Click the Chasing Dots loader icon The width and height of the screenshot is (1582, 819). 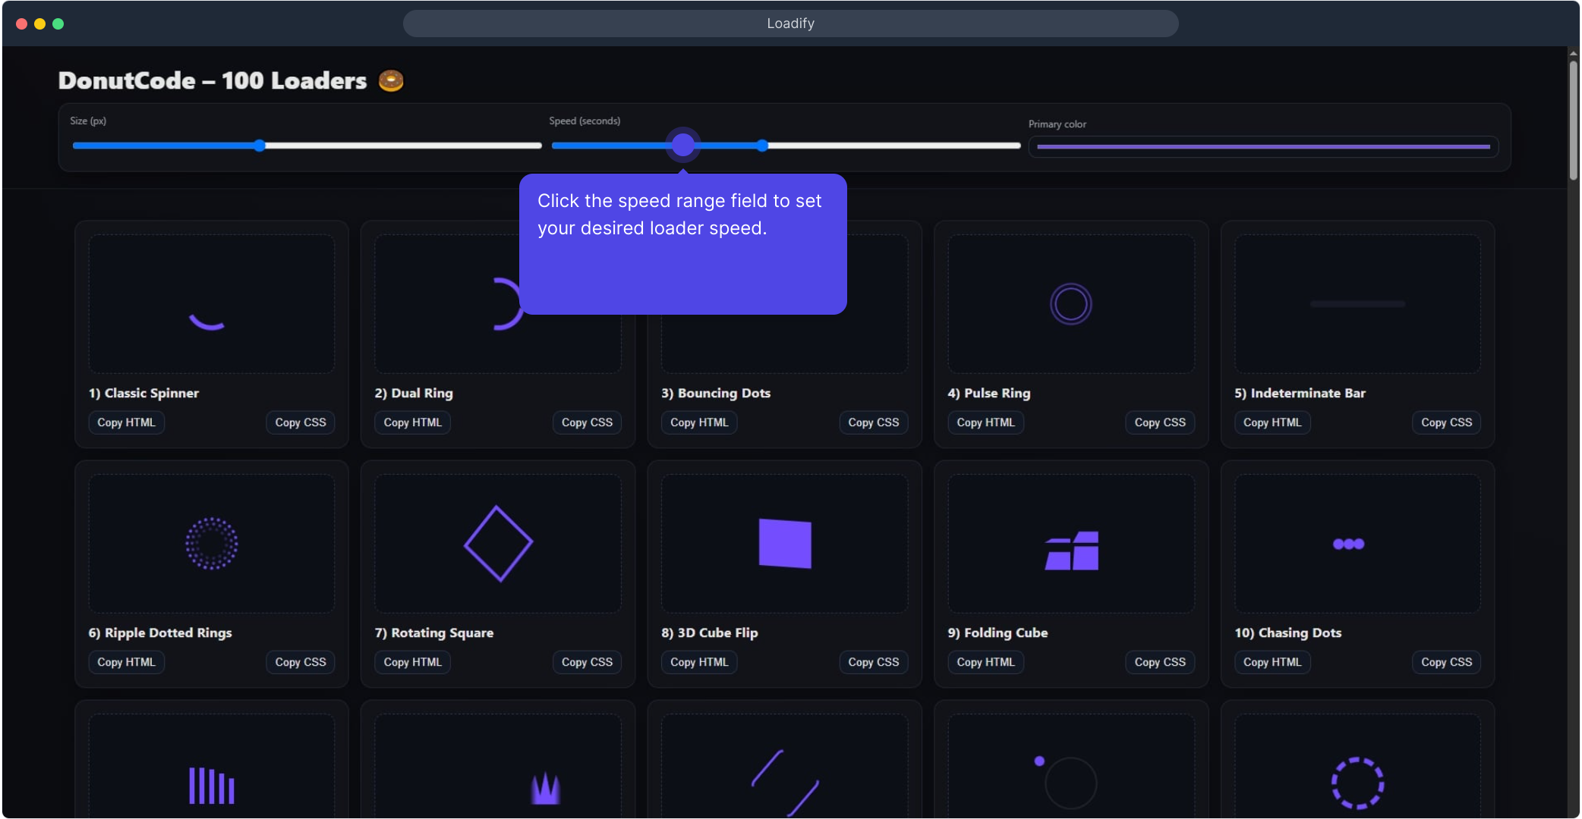click(1348, 544)
